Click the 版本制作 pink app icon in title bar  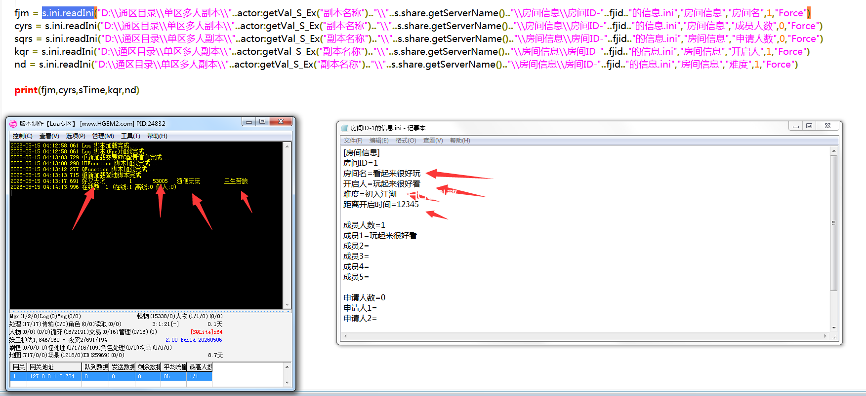pos(13,124)
